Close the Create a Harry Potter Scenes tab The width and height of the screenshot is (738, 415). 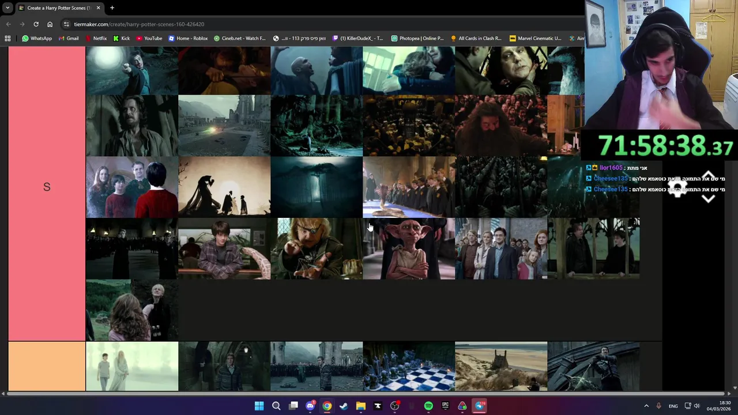[x=98, y=8]
